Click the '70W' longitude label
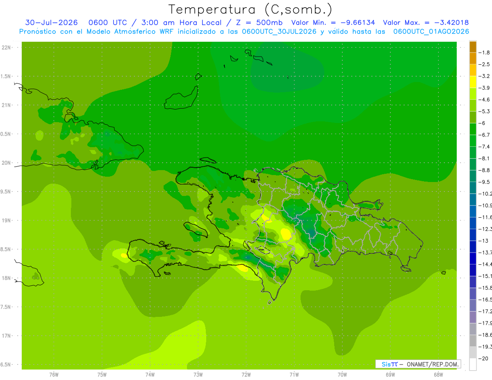The width and height of the screenshot is (492, 380). [342, 375]
